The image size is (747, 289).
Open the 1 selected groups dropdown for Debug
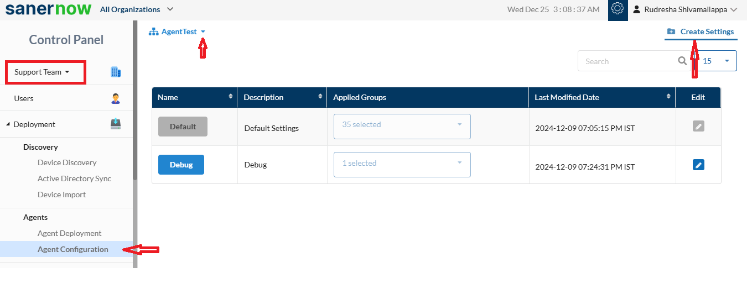point(402,165)
